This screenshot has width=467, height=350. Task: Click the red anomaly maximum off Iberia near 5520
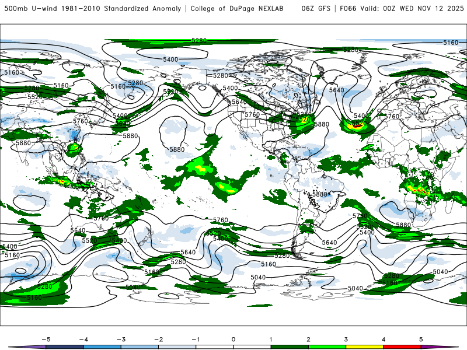coord(357,127)
